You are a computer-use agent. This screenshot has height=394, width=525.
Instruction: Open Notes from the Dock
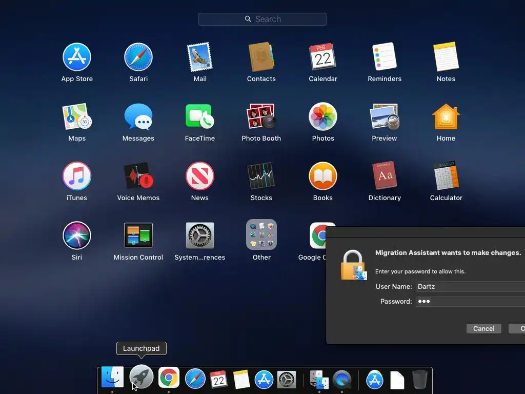[241, 380]
